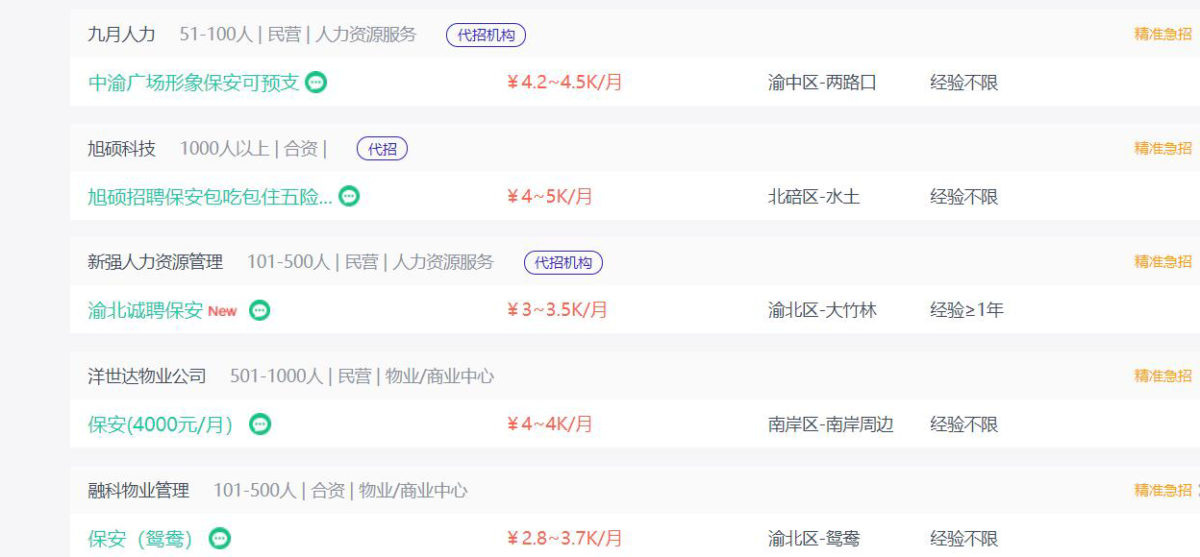Screen dimensions: 1200x557
Task: Click the 代招机构 badge for 九月人力
Action: tap(486, 36)
